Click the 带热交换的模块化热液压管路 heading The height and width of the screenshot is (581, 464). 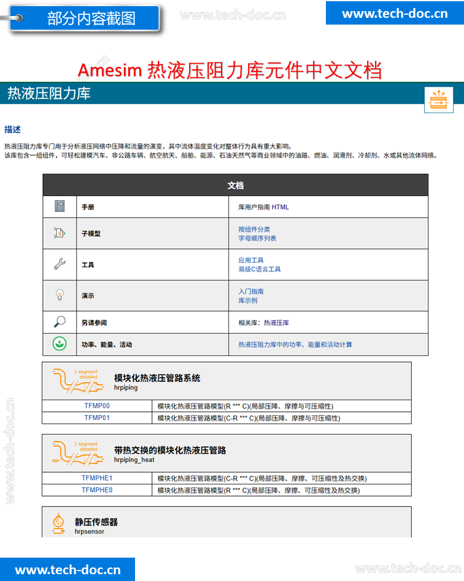pos(170,450)
